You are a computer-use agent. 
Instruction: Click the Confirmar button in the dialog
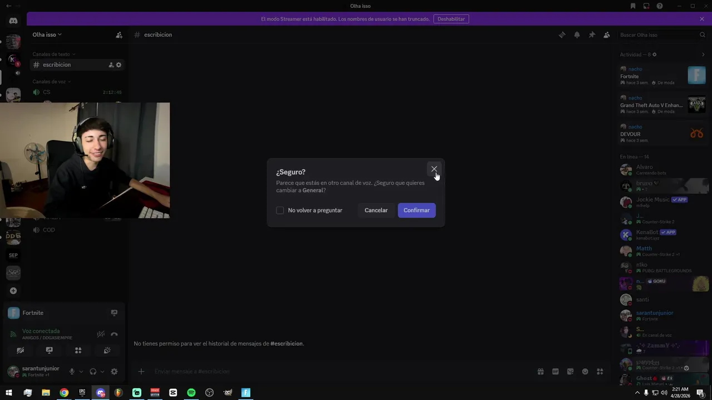(417, 210)
